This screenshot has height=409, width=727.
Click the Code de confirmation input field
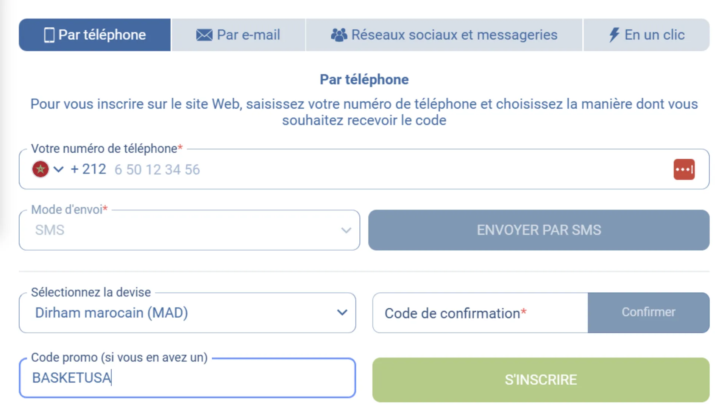[x=473, y=313]
